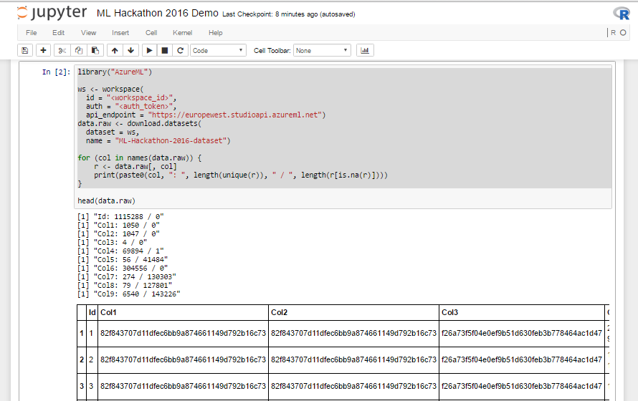Viewport: 638px width, 401px height.
Task: Open the Edit menu
Action: click(x=58, y=32)
